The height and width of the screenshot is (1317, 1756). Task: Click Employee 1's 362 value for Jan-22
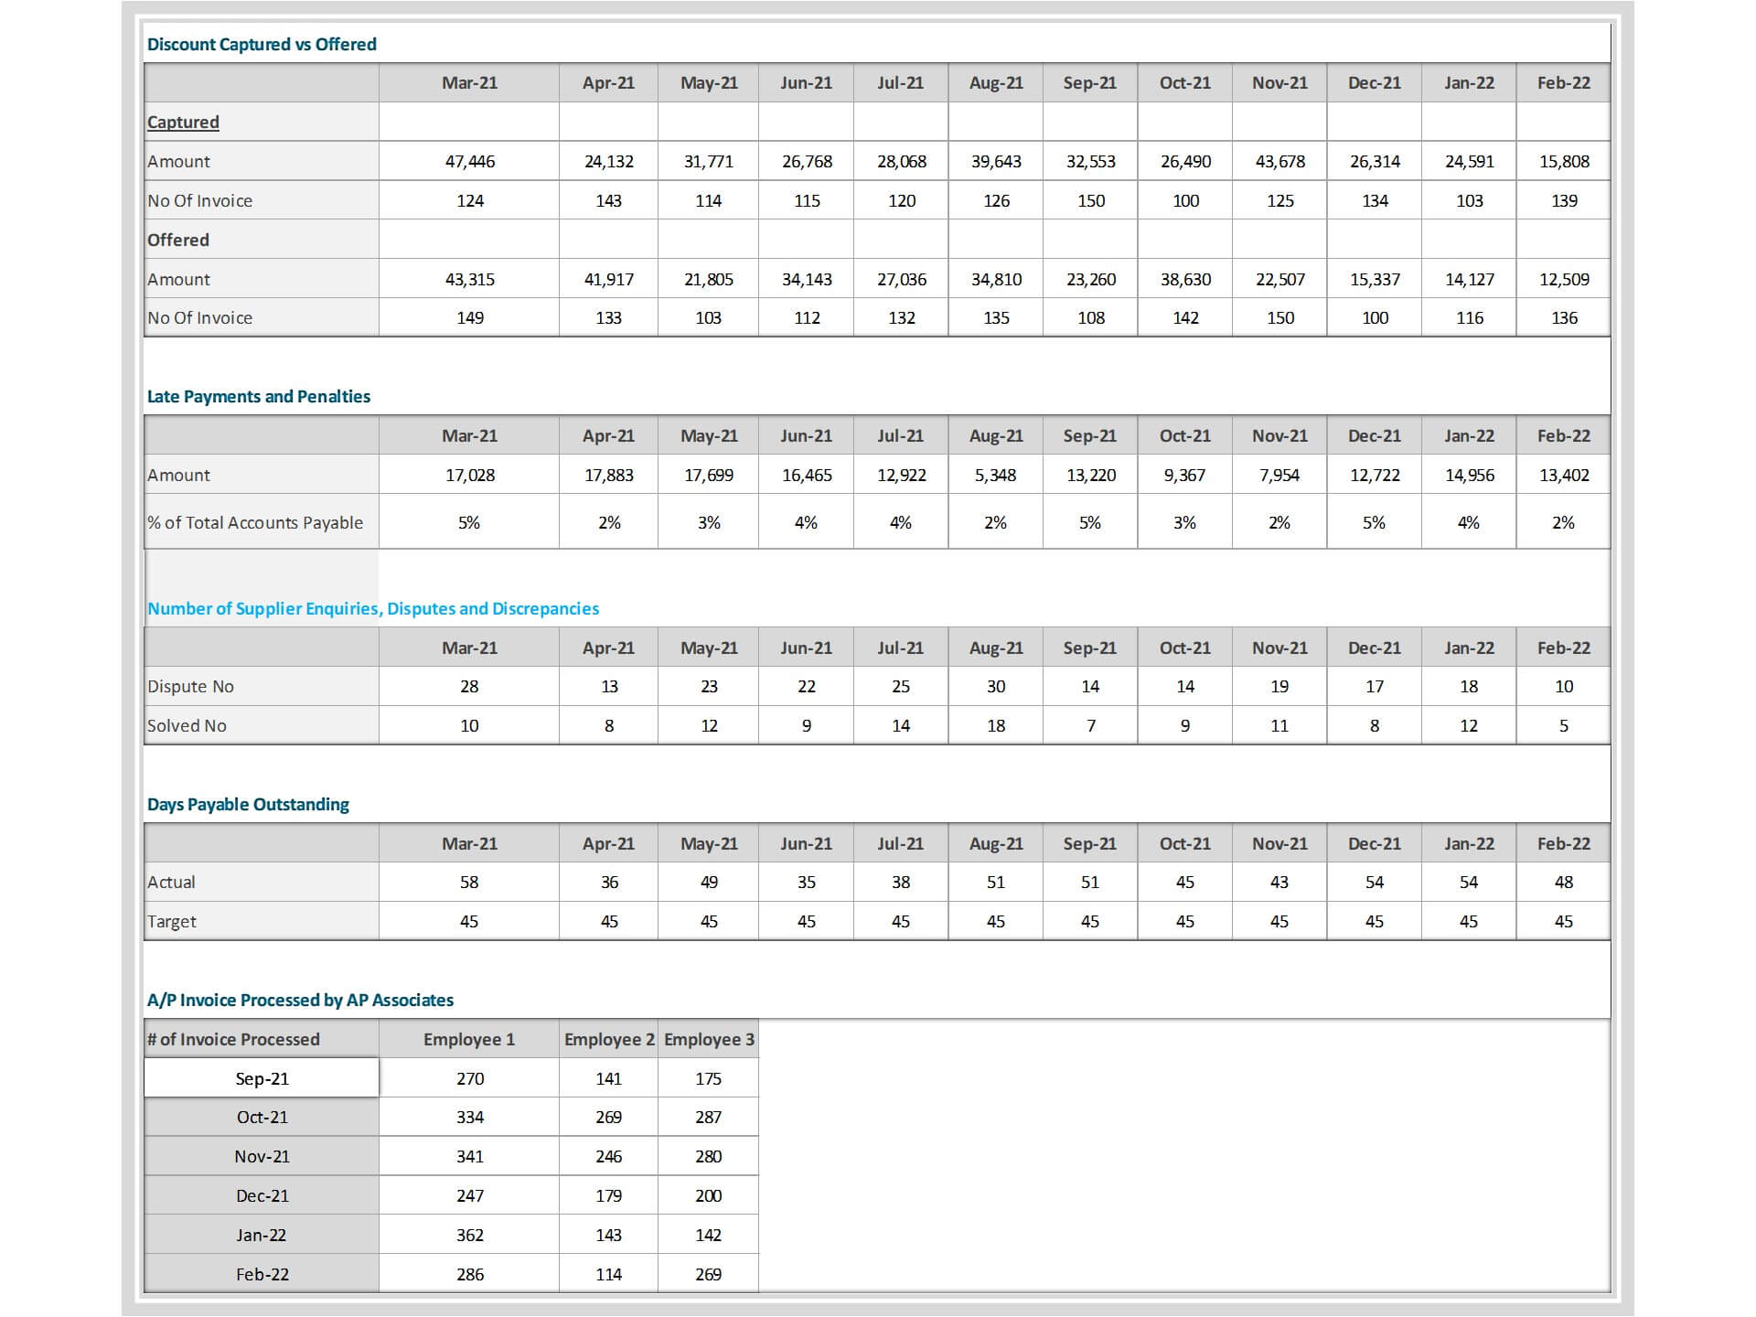pos(469,1235)
